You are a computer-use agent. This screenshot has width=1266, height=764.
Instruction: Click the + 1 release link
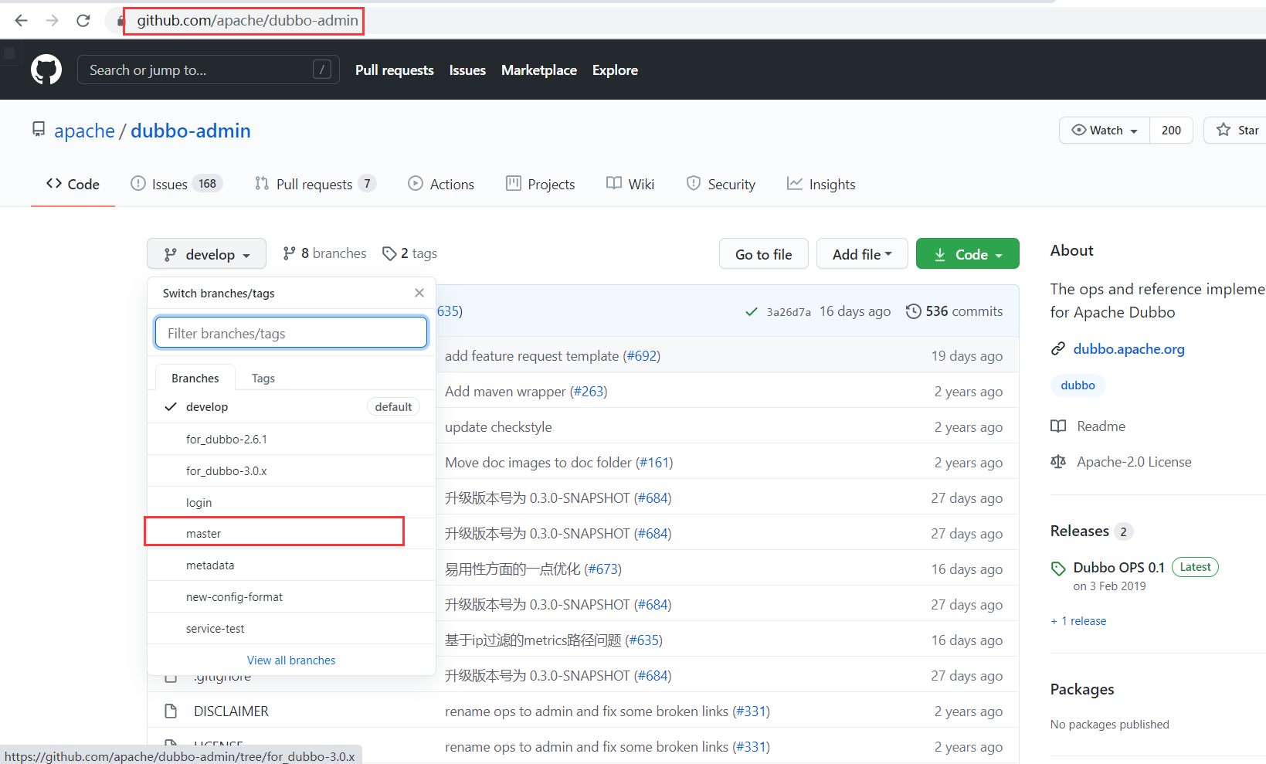coord(1078,621)
